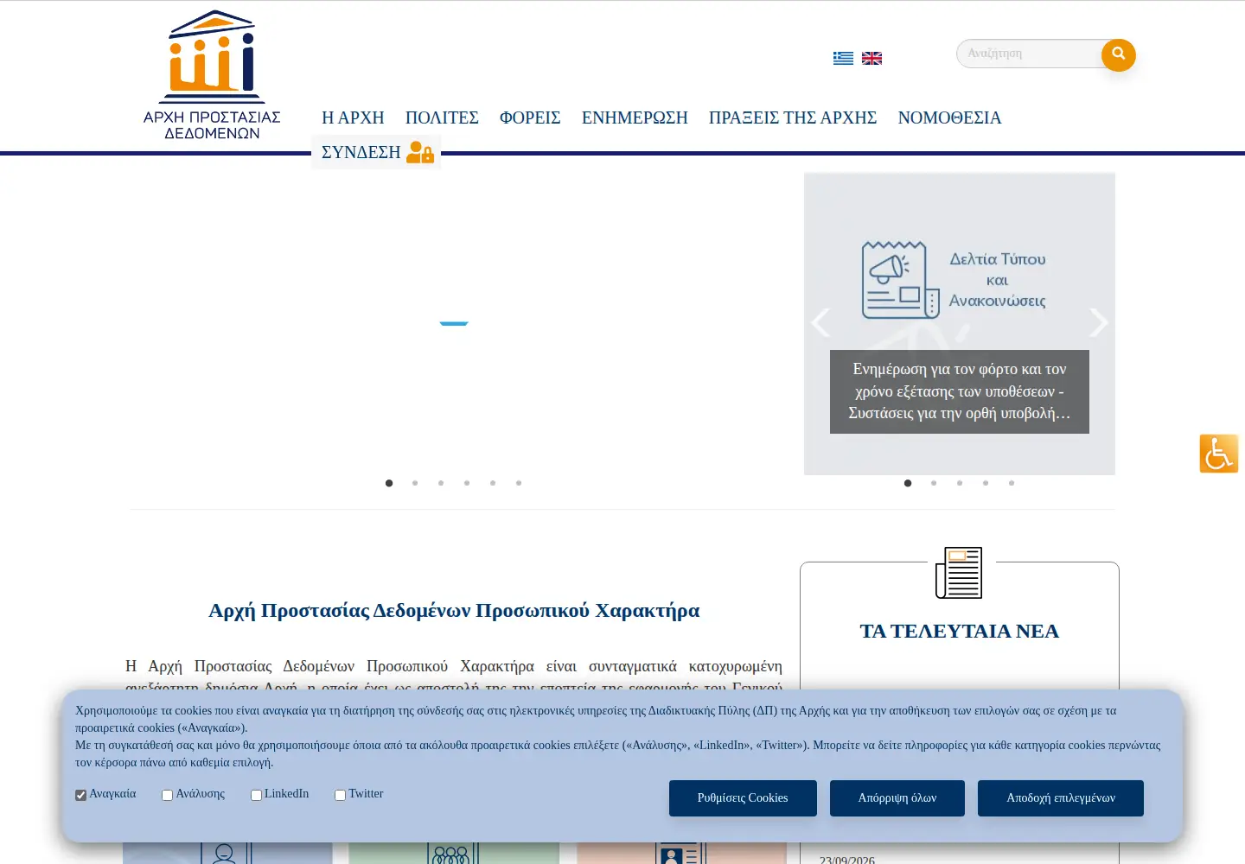Viewport: 1245px width, 864px height.
Task: Open the news item about case workload
Action: pos(960,391)
